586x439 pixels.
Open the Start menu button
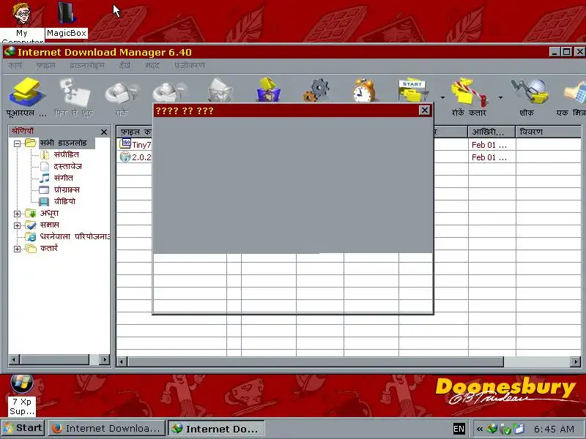(23, 428)
